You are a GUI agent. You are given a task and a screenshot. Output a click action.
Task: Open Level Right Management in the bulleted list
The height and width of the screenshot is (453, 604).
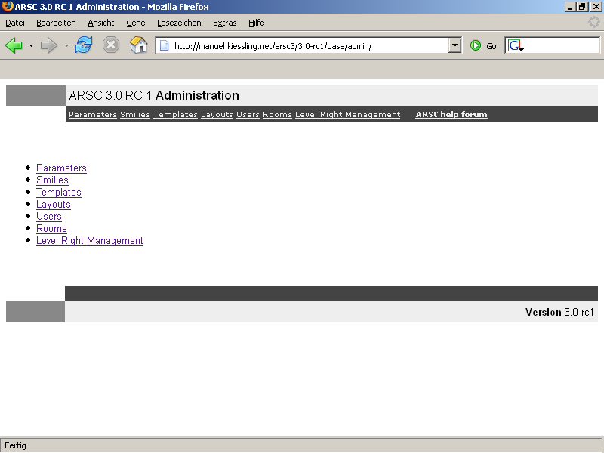89,241
